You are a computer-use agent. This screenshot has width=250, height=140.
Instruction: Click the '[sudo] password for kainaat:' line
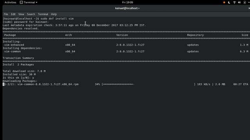tap(25, 22)
